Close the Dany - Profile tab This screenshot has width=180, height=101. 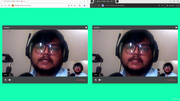(24, 1)
